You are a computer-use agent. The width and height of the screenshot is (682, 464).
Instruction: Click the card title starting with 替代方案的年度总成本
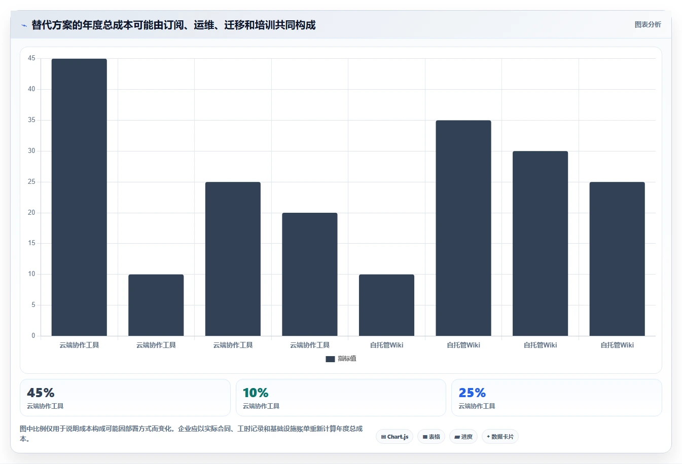(173, 25)
